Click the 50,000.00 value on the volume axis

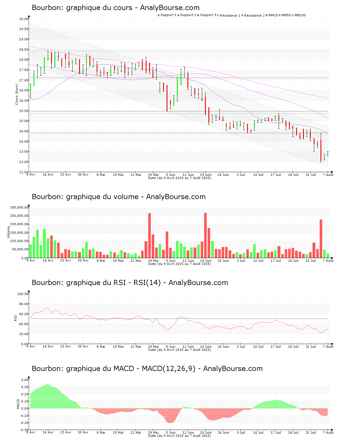click(20, 249)
